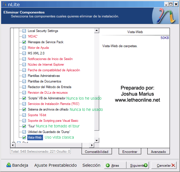The height and width of the screenshot is (172, 180).
Task: Check Notificaciones de Inicio de Sesión checkbox
Action: coord(24,59)
